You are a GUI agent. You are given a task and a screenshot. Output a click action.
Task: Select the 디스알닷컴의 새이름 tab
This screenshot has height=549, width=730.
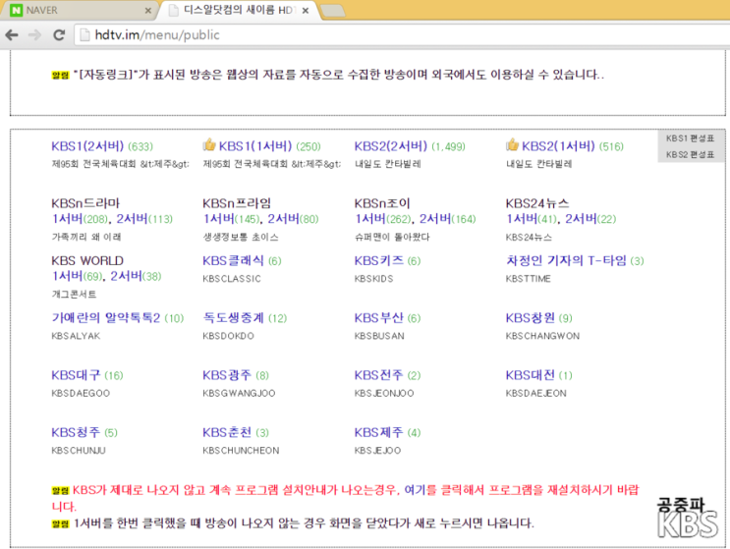(238, 10)
